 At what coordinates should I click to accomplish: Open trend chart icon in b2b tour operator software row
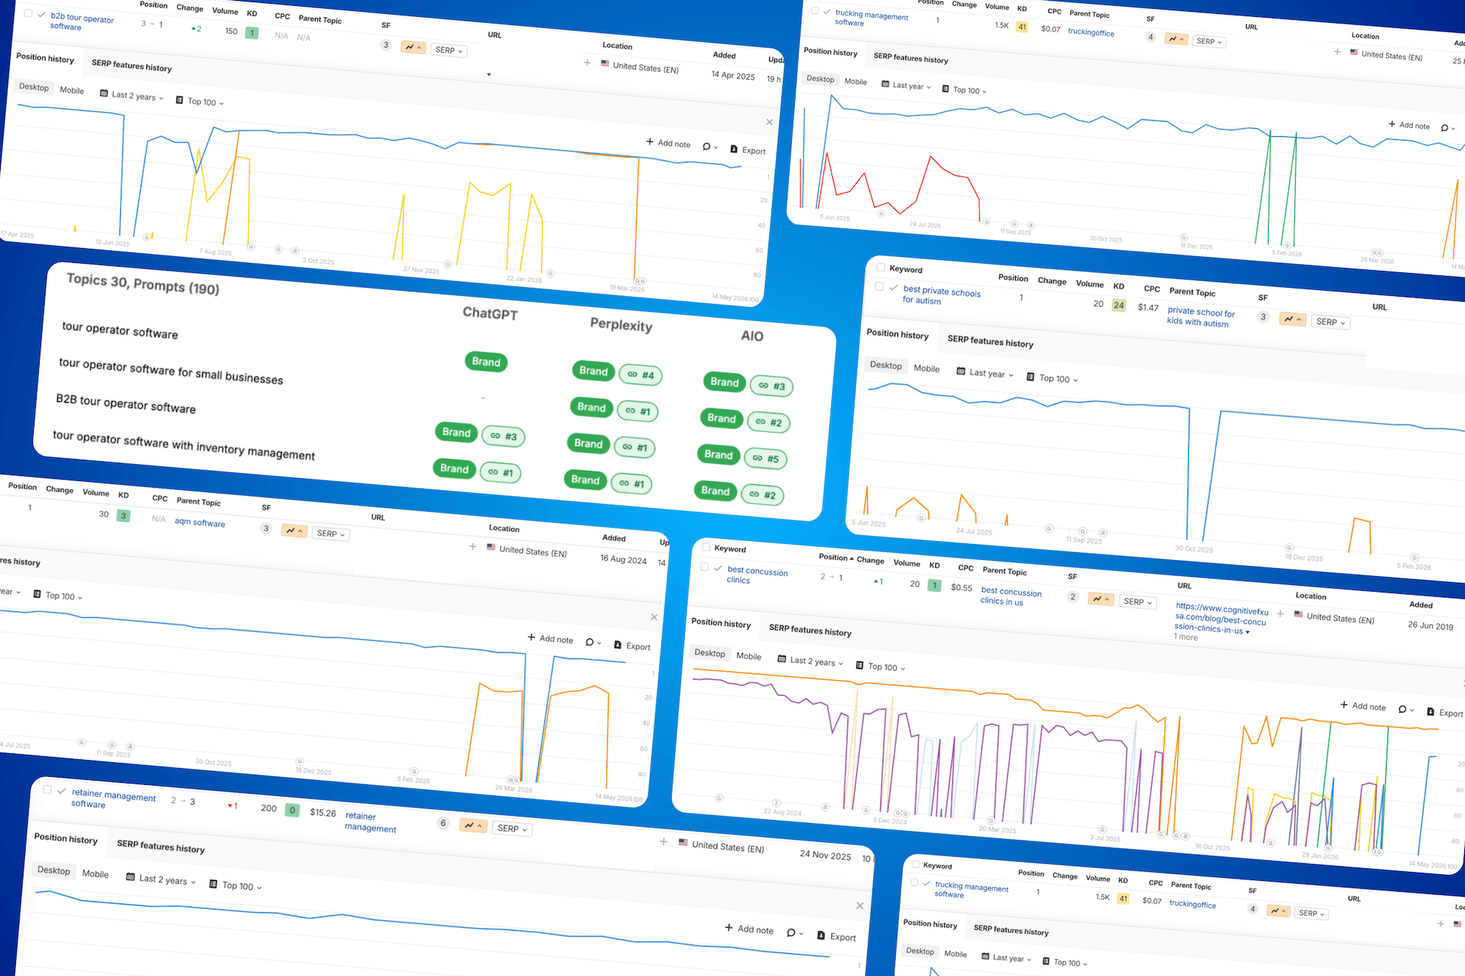413,48
